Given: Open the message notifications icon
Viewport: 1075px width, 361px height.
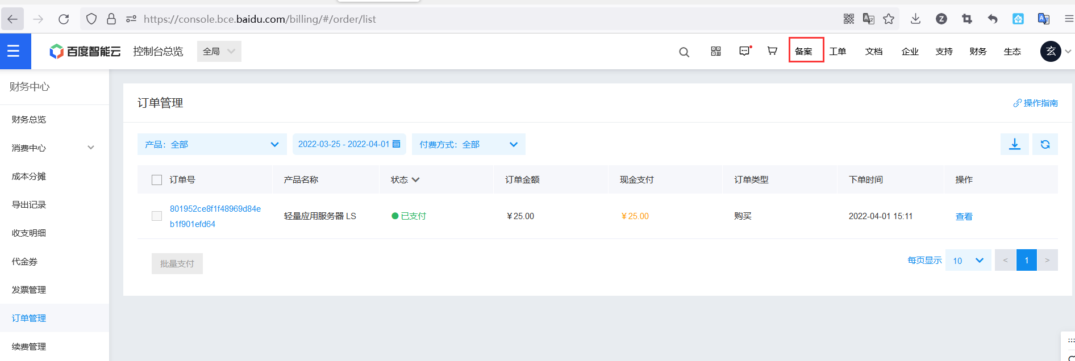Looking at the screenshot, I should [744, 51].
